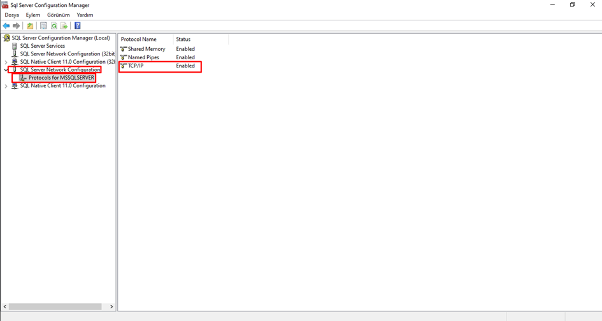Close the Sql Server Configuration Manager window
The image size is (602, 321).
(592, 5)
